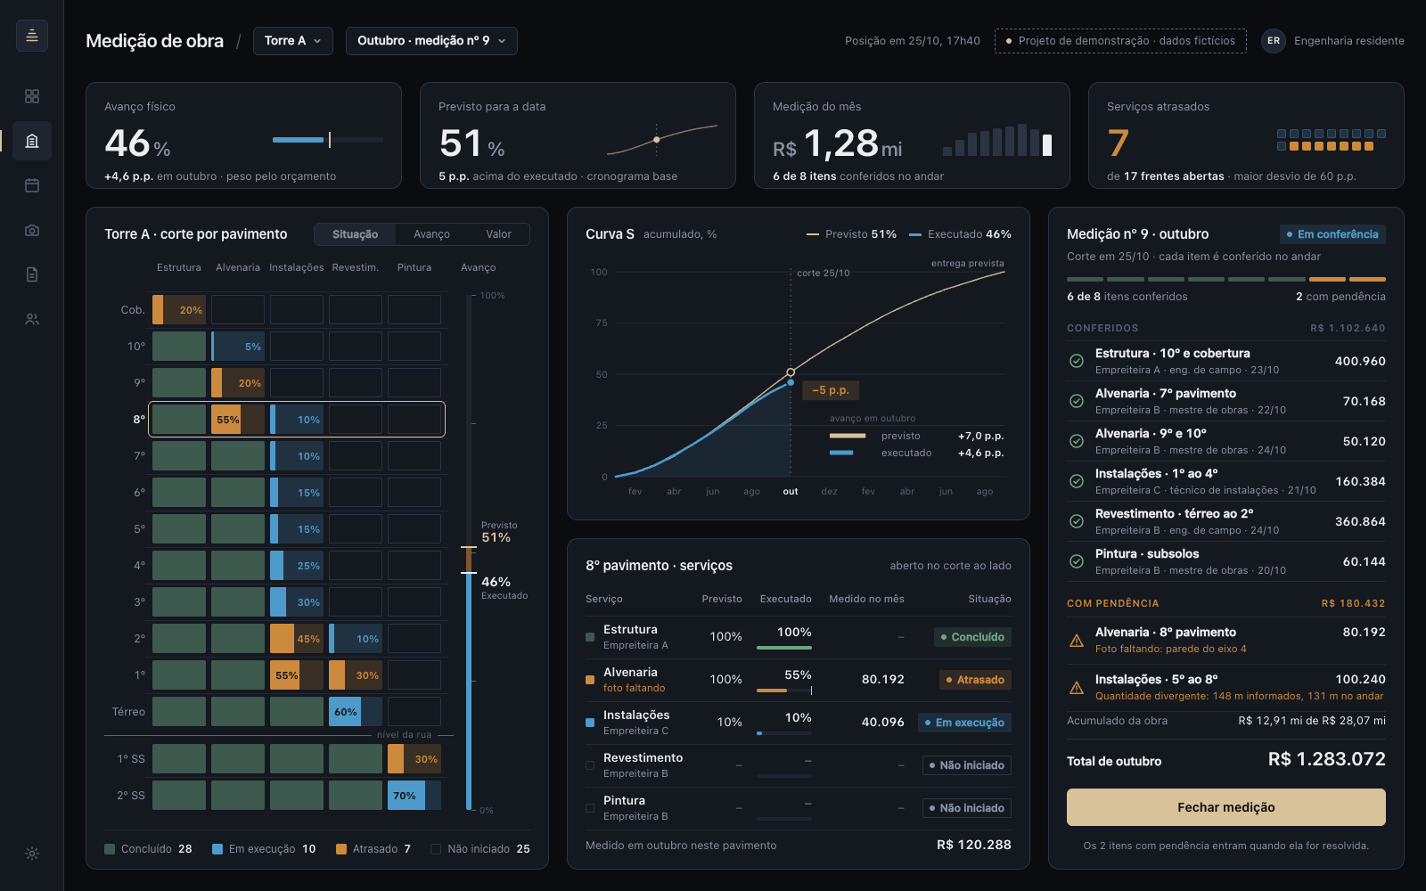Click warning icon for Instalações 5º ao 8º

[1077, 688]
